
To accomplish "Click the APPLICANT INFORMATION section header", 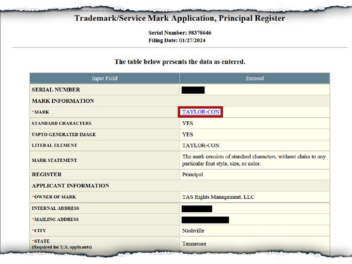I will click(71, 186).
